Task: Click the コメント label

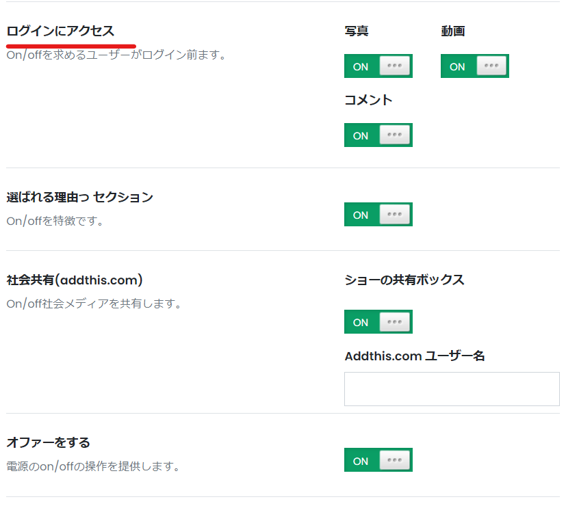Action: tap(368, 100)
